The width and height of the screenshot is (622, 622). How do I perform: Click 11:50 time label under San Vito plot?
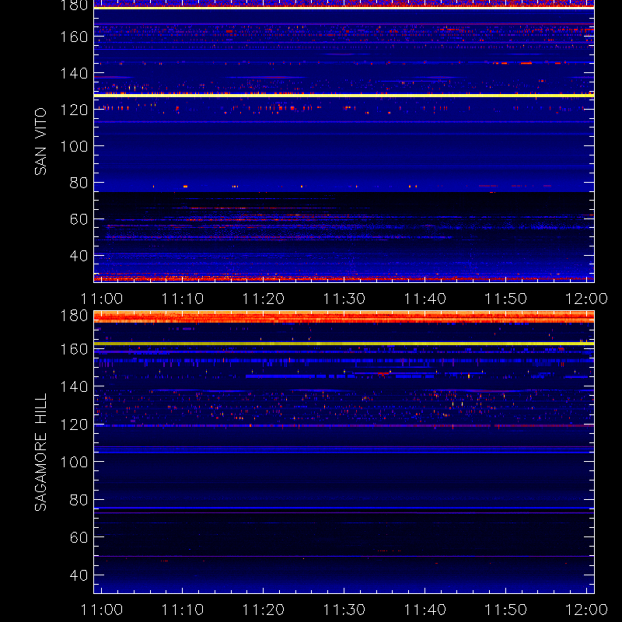506,299
